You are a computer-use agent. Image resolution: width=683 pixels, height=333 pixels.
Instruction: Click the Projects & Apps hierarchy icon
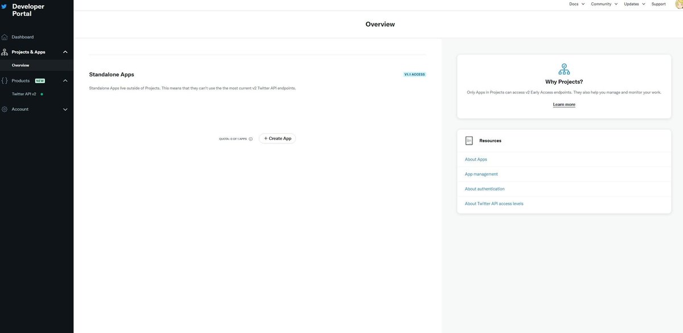pyautogui.click(x=5, y=52)
